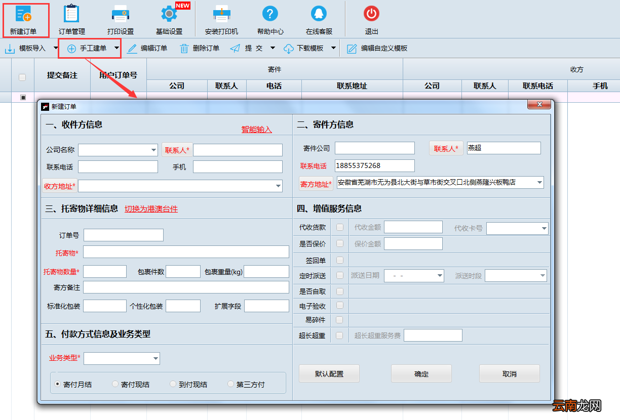The image size is (620, 420).
Task: Click 模板导入 toolbar item
Action: (25, 49)
